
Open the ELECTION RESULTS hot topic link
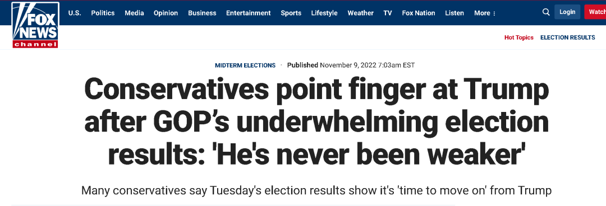568,38
